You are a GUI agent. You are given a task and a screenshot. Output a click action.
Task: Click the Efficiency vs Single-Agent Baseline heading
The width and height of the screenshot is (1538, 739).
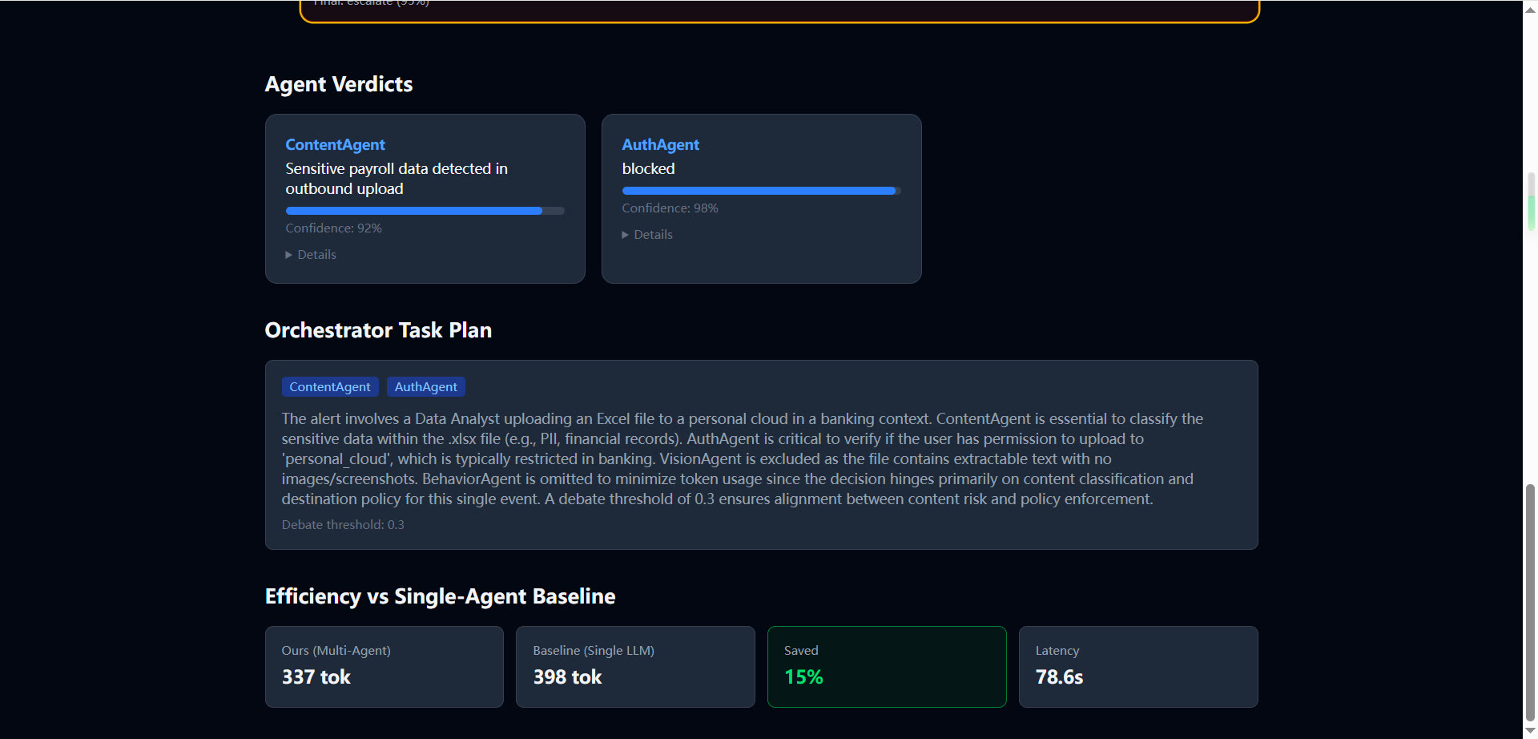click(x=441, y=596)
